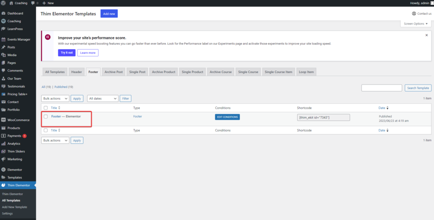Click the Filter button
This screenshot has height=220, width=434.
(x=125, y=99)
